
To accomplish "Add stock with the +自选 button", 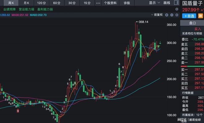I will pyautogui.click(x=189, y=16).
